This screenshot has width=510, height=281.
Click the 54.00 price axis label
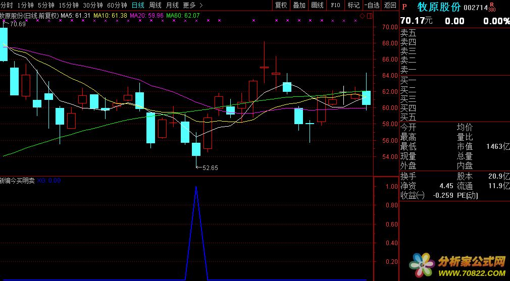pyautogui.click(x=390, y=156)
